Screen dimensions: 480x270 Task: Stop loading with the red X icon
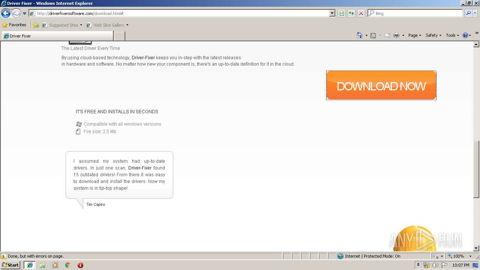click(x=361, y=13)
